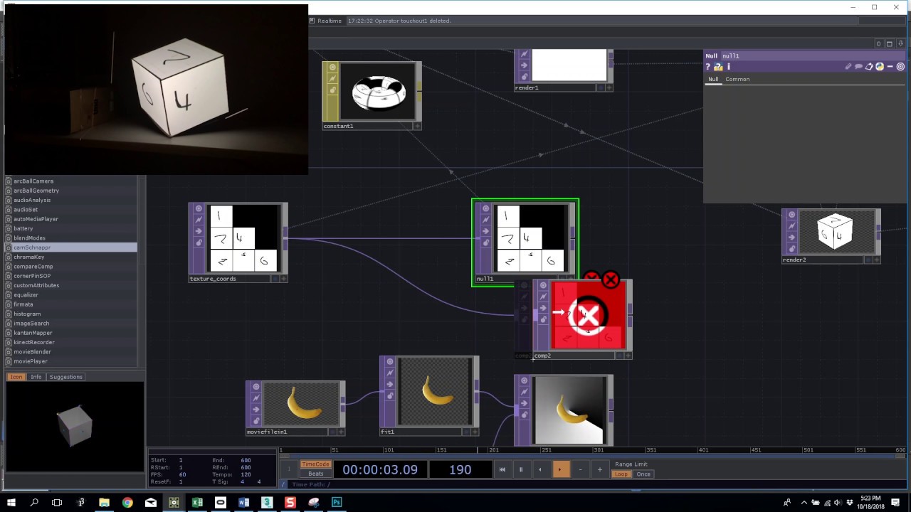Screen dimensions: 911x512
Task: Open the Suggestions tab in the palette browser
Action: 65,376
